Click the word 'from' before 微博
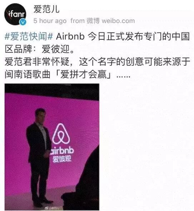Screen dimensions: 194x211 click(x=78, y=21)
